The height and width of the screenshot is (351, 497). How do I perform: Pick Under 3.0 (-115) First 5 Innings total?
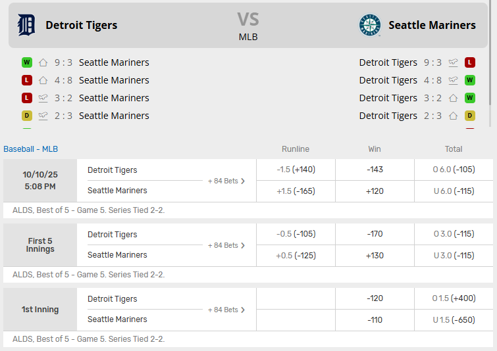click(454, 255)
